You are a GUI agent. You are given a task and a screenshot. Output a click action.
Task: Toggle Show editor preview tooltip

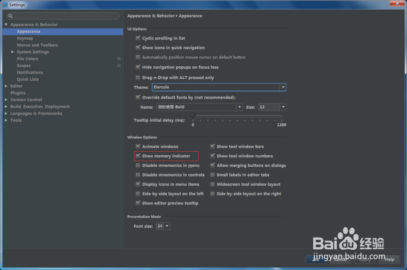click(138, 203)
